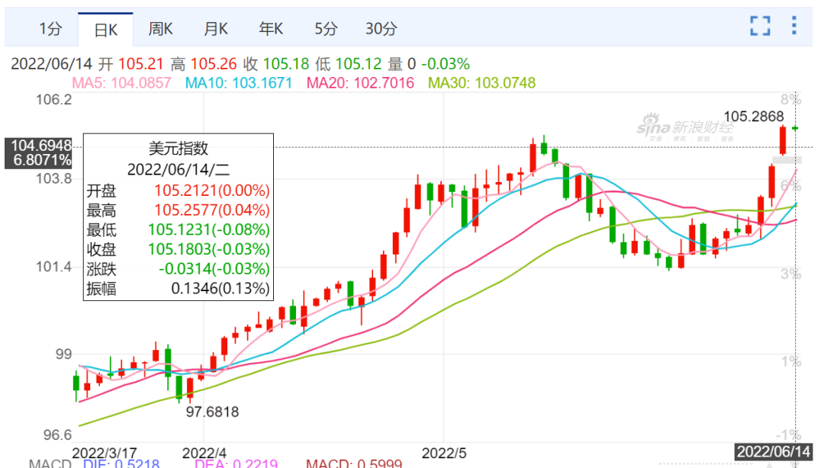The image size is (824, 468).
Task: Click the DEA: 0.2219 MACD label
Action: (236, 464)
